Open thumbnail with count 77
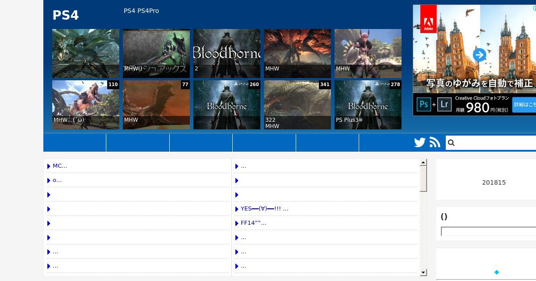The image size is (536, 281). [156, 105]
